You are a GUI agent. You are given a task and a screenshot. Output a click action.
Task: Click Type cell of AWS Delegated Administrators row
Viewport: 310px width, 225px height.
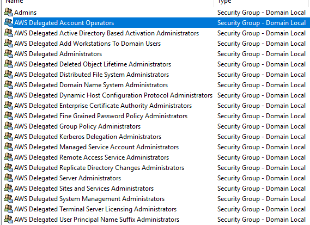(x=262, y=54)
